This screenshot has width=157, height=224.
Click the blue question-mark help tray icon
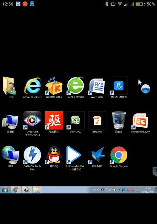click(x=102, y=190)
